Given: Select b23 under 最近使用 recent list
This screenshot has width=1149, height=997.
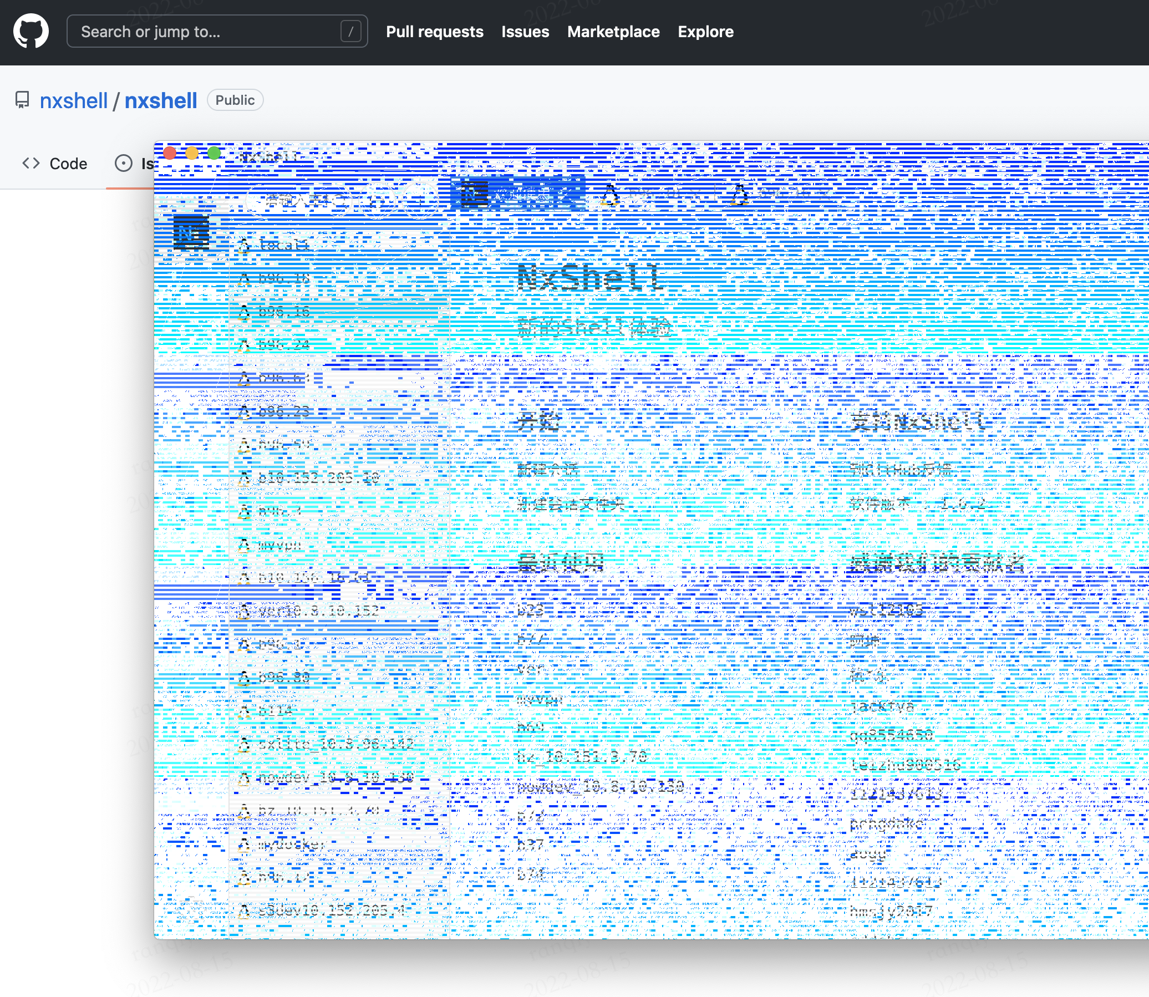Looking at the screenshot, I should [530, 610].
